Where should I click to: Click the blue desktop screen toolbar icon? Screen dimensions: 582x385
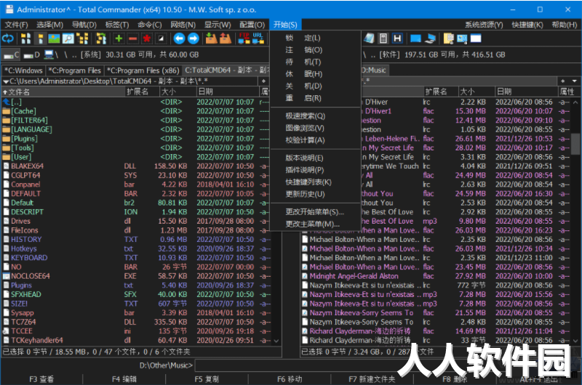click(415, 38)
